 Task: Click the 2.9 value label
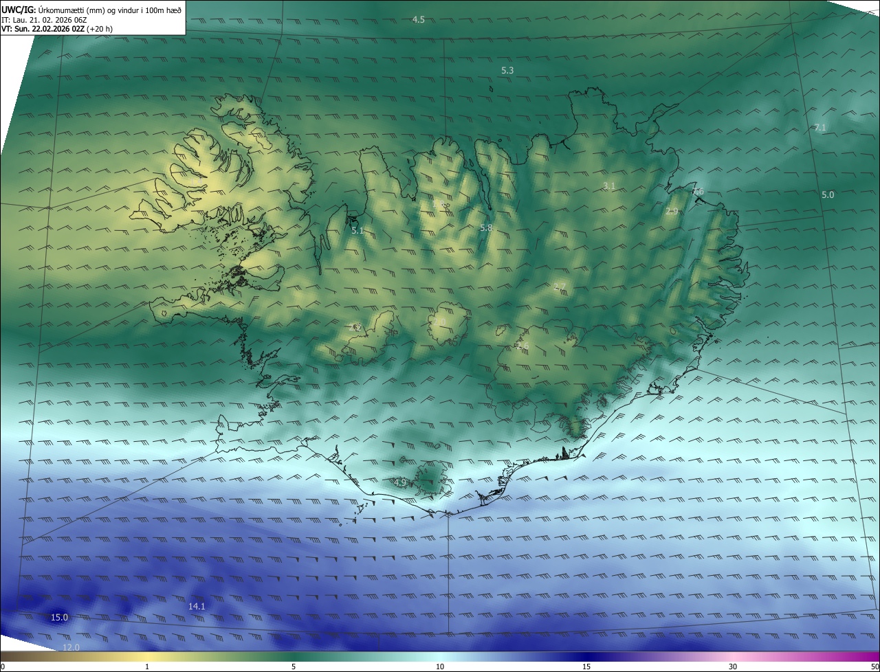tap(672, 212)
